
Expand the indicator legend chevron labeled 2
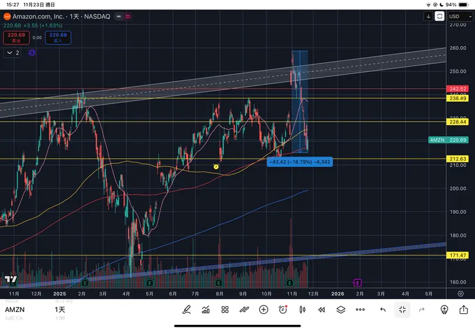coord(13,53)
